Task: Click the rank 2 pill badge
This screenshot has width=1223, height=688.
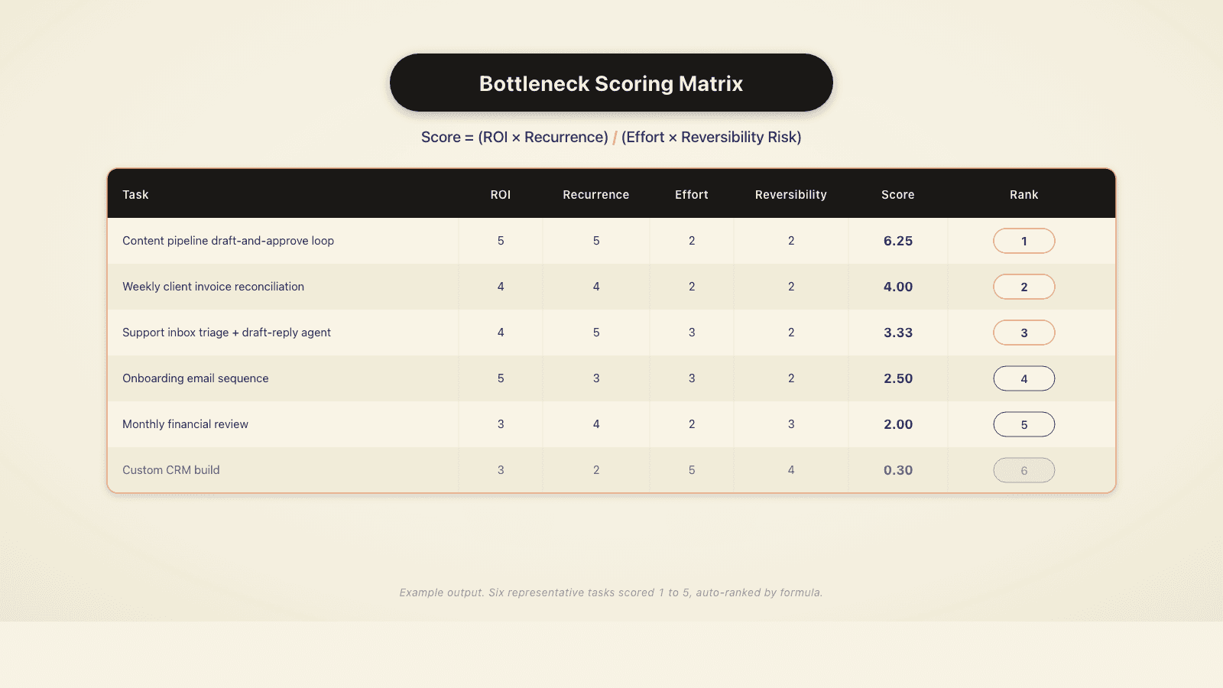Action: [x=1023, y=287]
